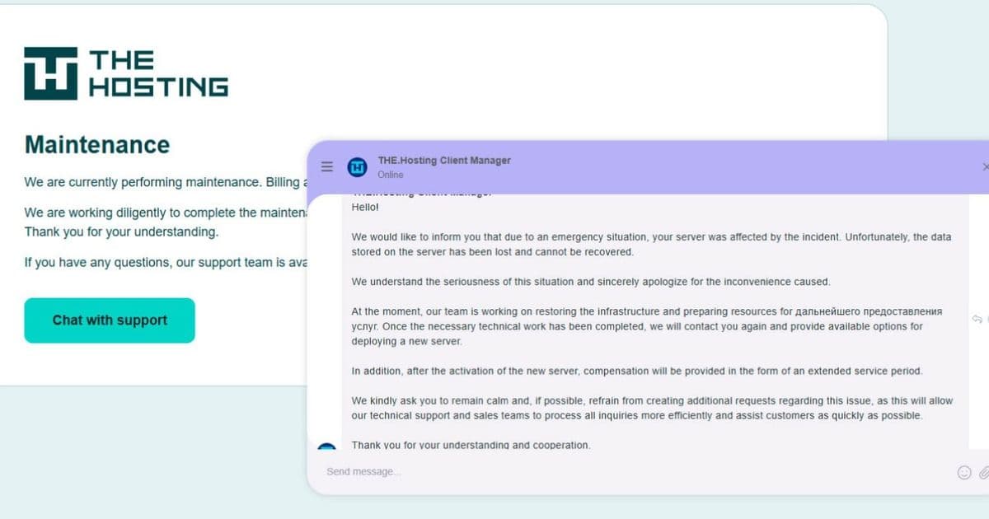Click the paragraph about restoring the infrastructure
The height and width of the screenshot is (519, 989).
tap(647, 326)
